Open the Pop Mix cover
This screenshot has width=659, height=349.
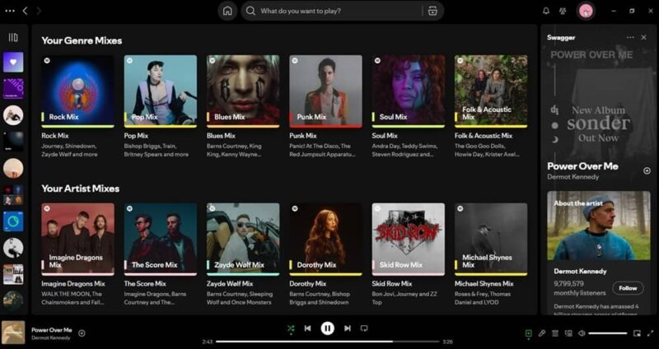pos(160,91)
